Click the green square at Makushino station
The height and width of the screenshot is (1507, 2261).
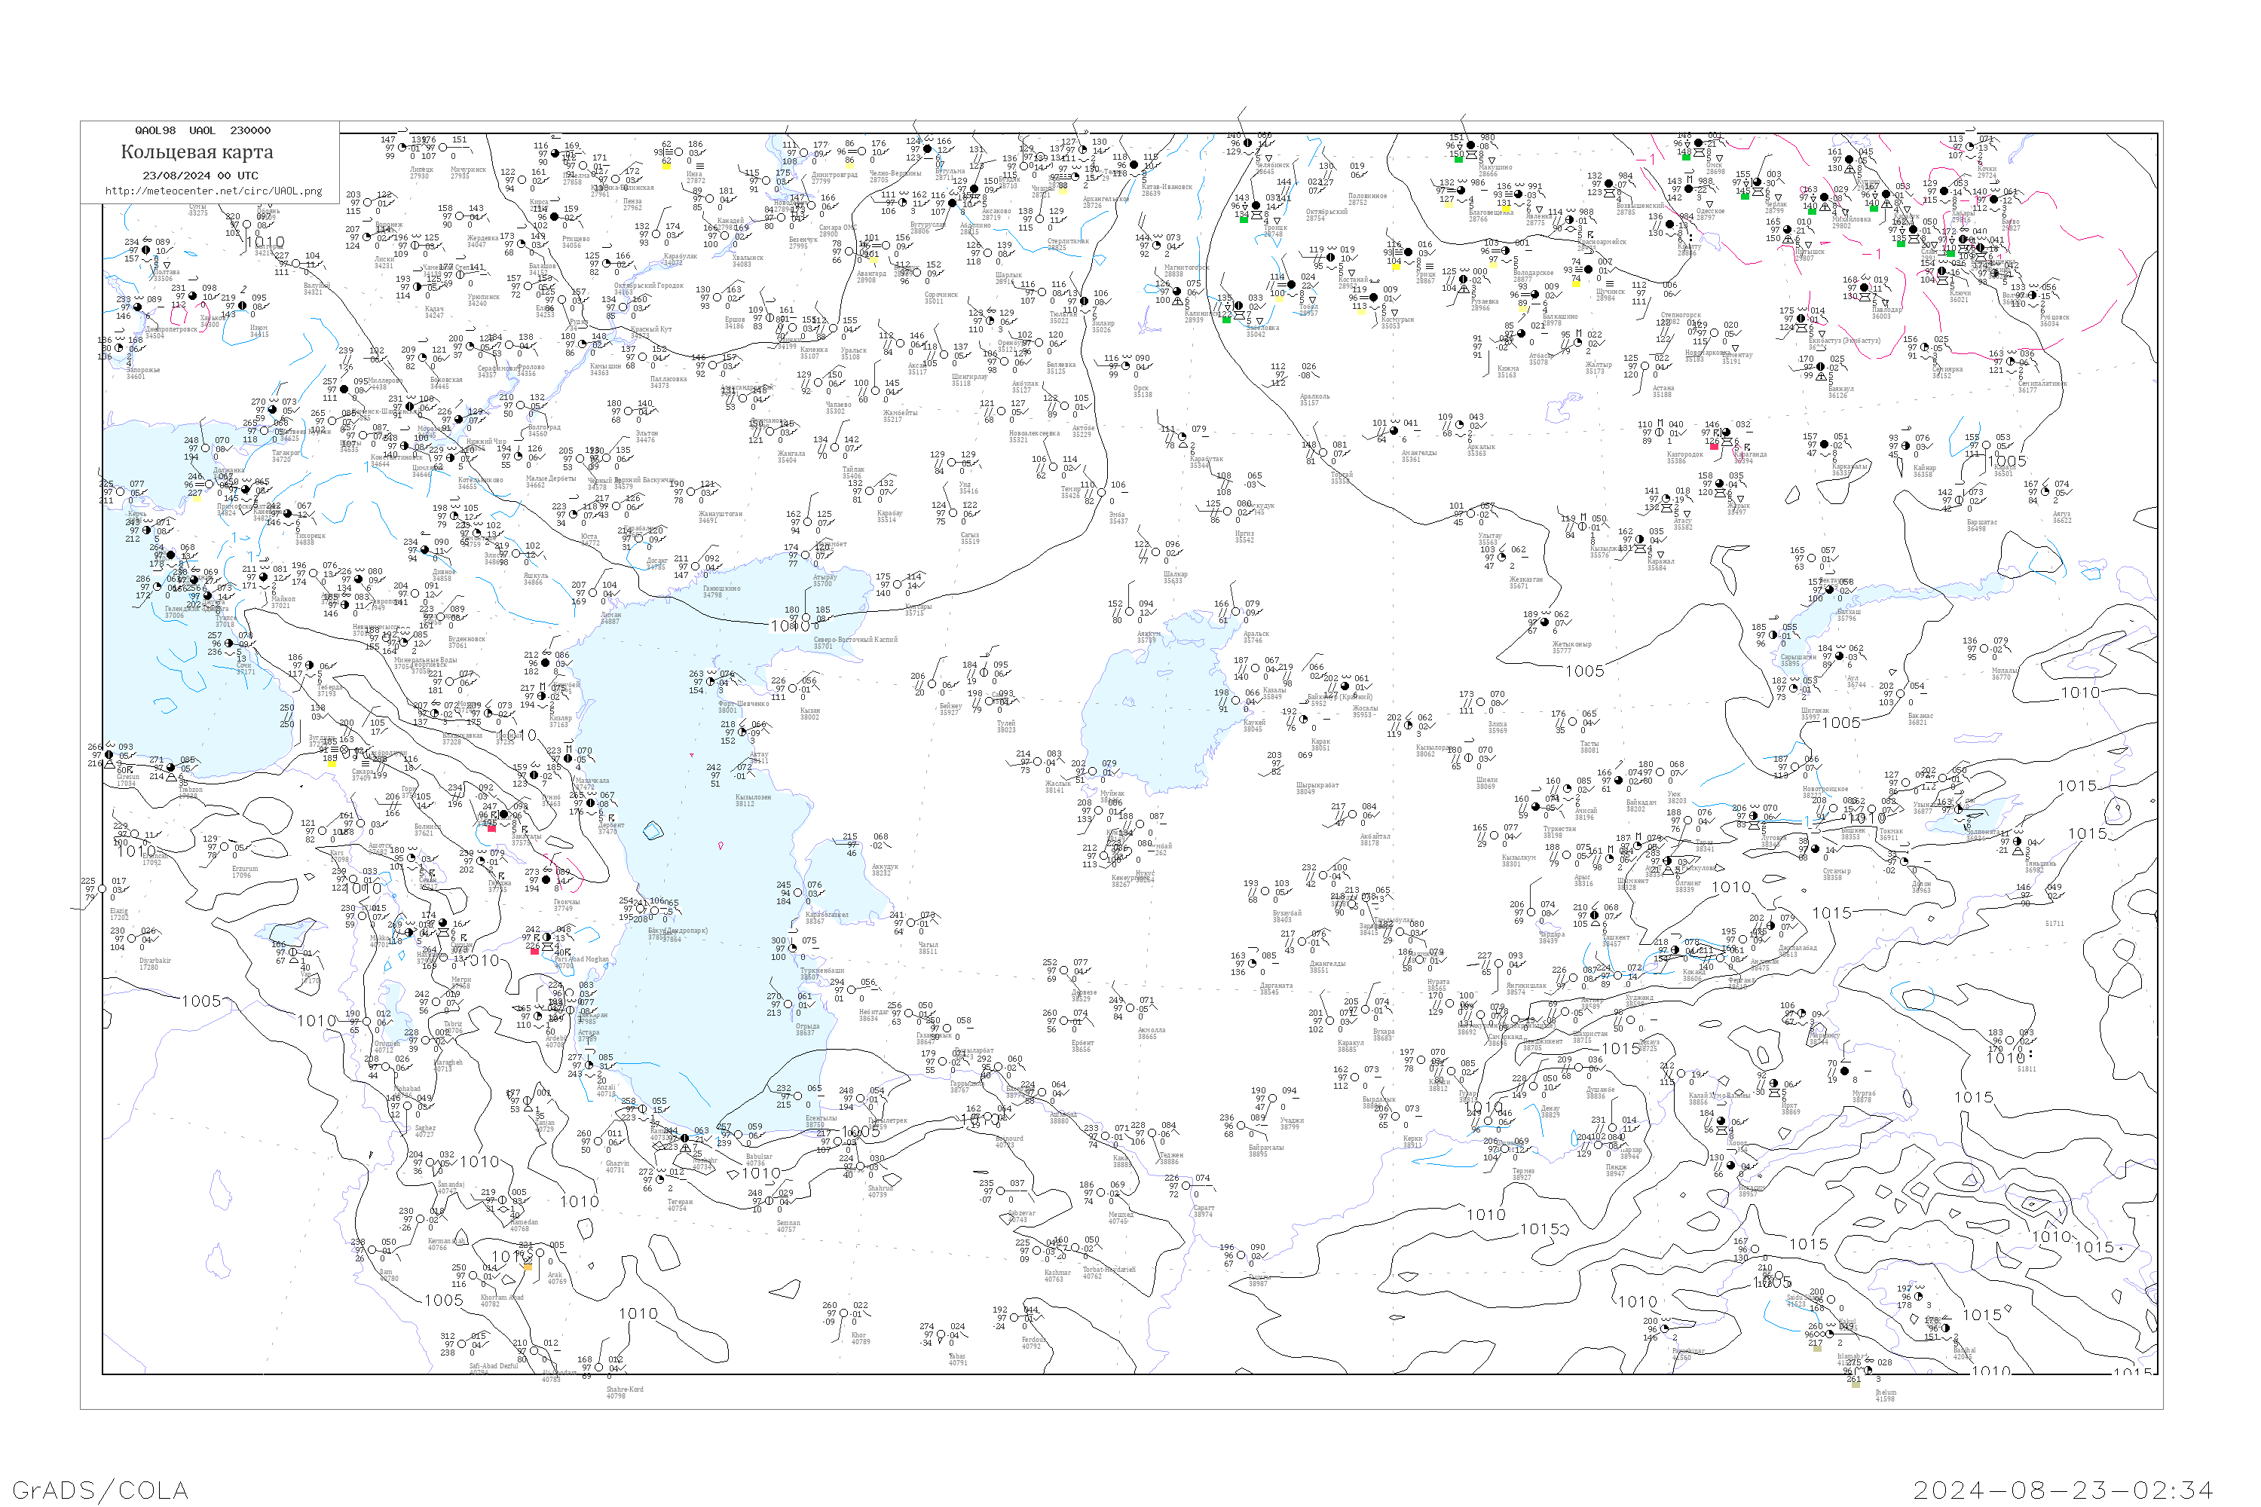tap(1458, 160)
